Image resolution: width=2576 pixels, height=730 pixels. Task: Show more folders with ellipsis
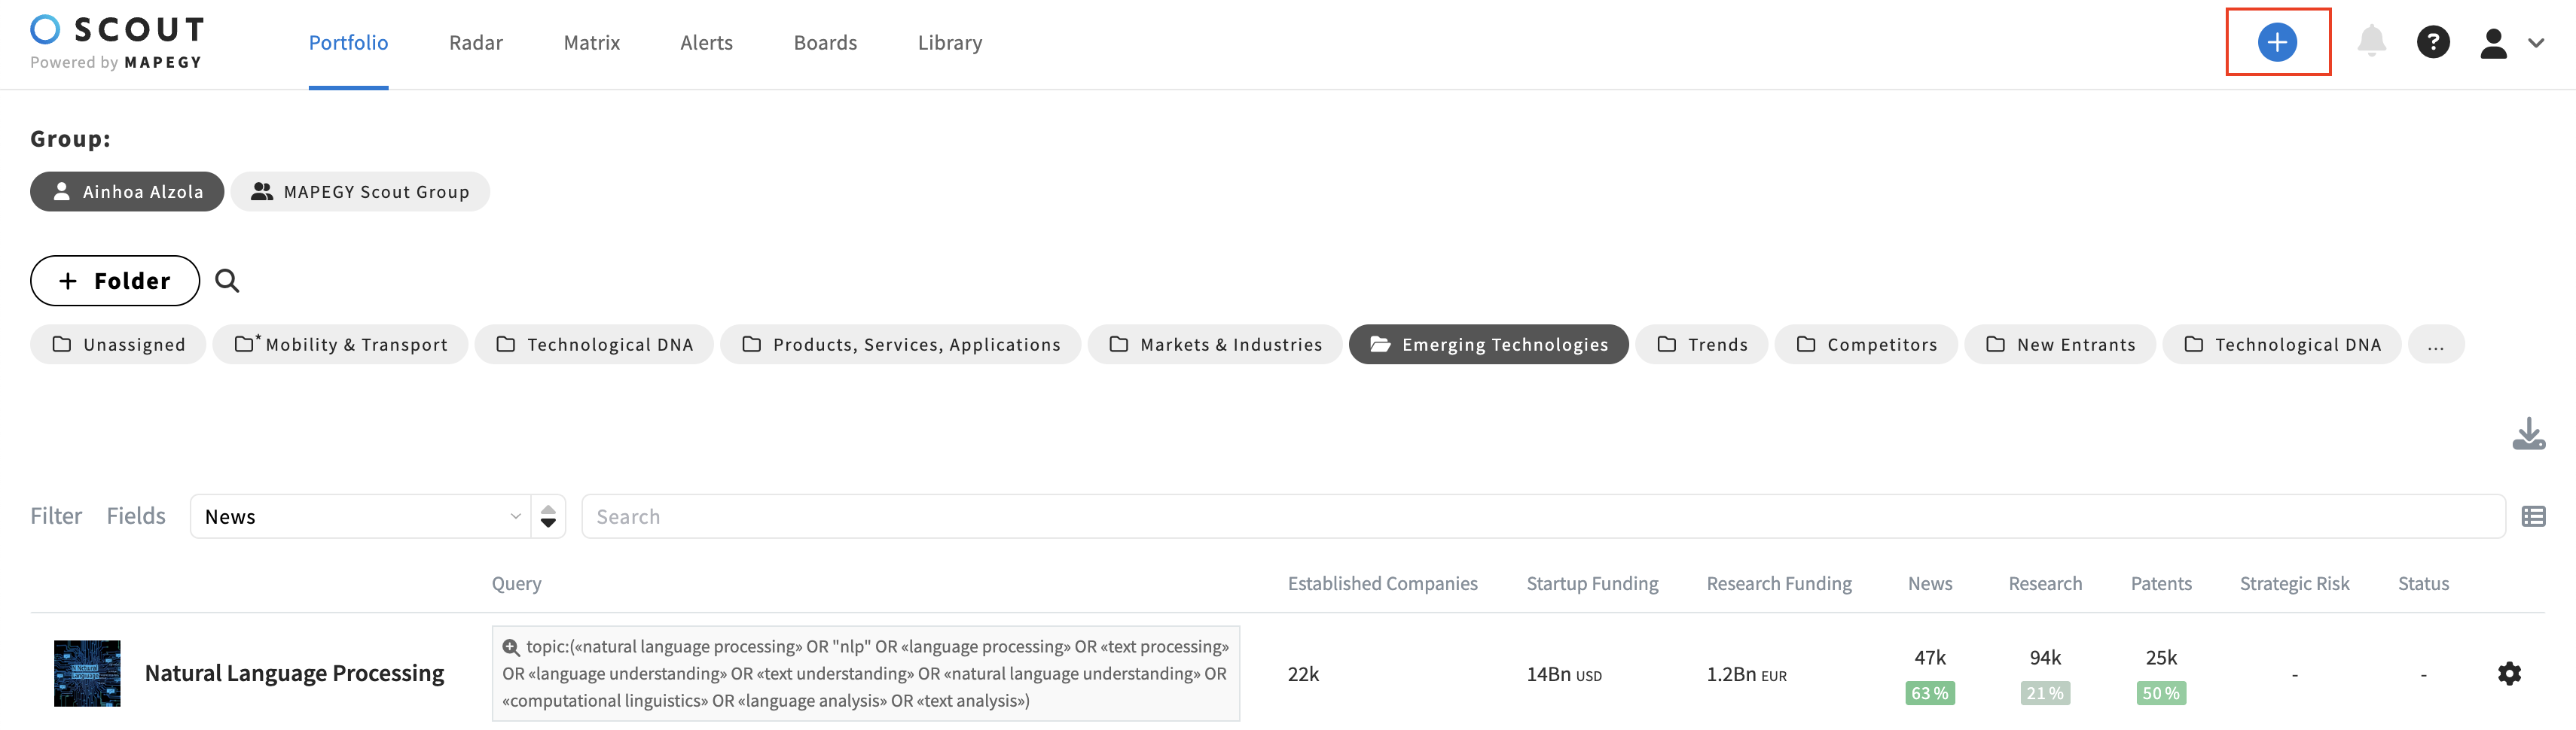point(2435,345)
